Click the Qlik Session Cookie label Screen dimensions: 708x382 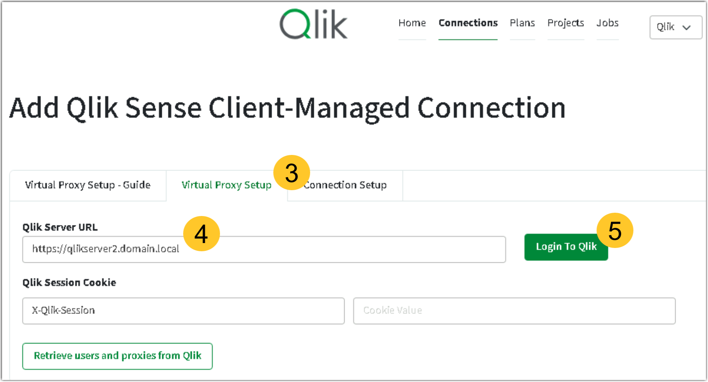click(x=69, y=282)
